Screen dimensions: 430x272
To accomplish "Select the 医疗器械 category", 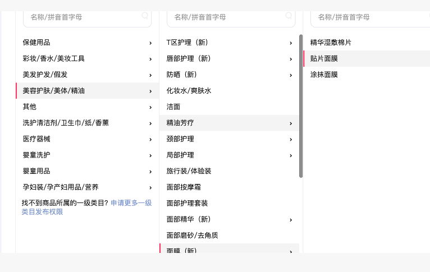I will [x=36, y=139].
